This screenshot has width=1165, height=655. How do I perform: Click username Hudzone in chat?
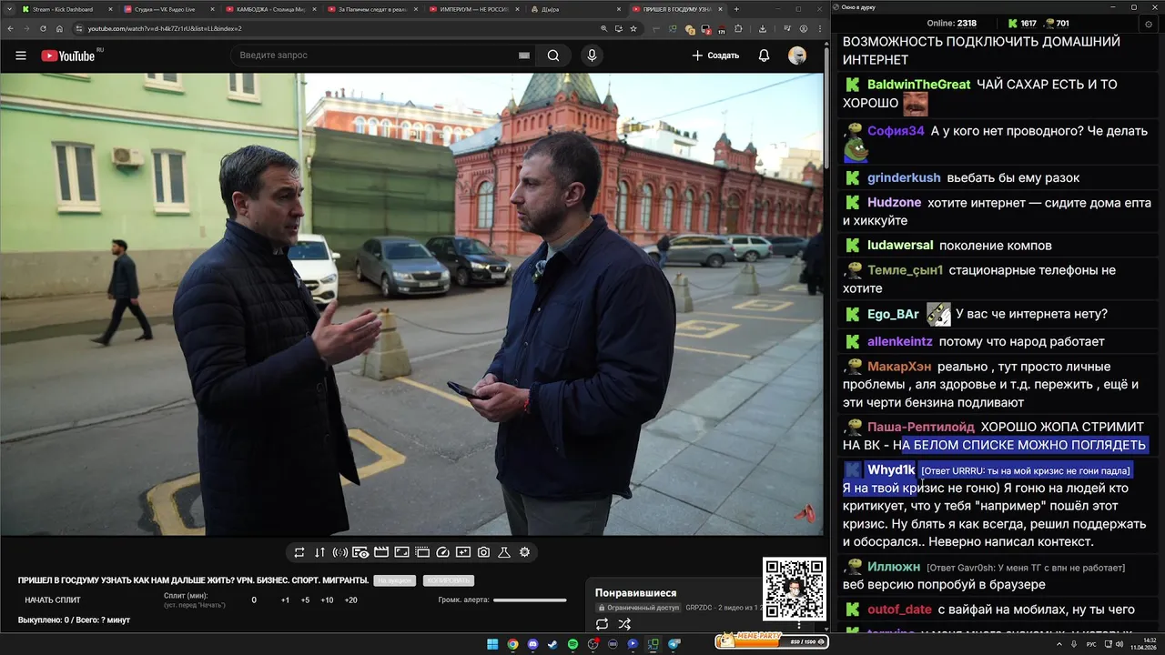[894, 203]
